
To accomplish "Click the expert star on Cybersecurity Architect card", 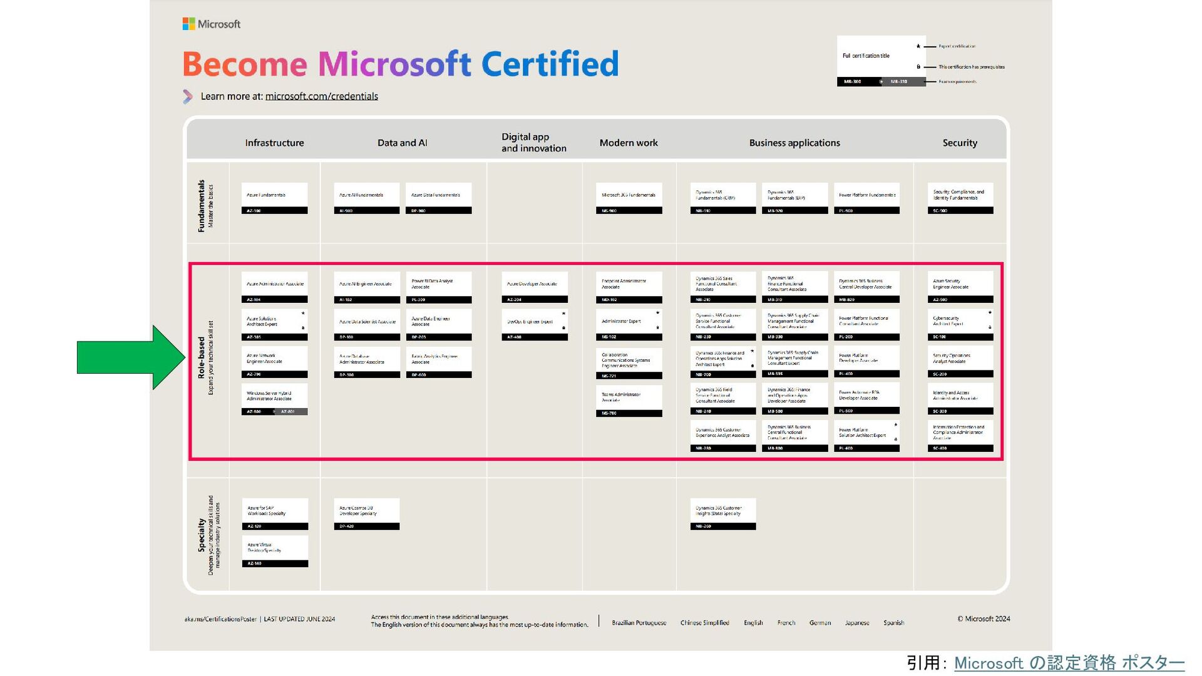I will point(990,312).
